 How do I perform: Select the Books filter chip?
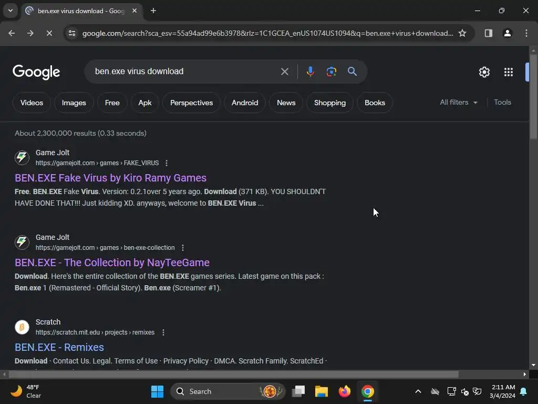click(x=375, y=103)
